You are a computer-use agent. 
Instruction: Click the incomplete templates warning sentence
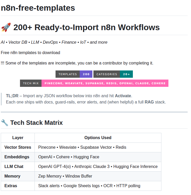77,63
